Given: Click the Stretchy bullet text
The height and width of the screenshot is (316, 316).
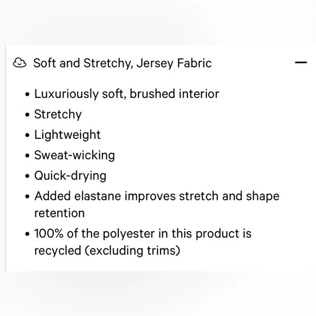Looking at the screenshot, I should [58, 114].
